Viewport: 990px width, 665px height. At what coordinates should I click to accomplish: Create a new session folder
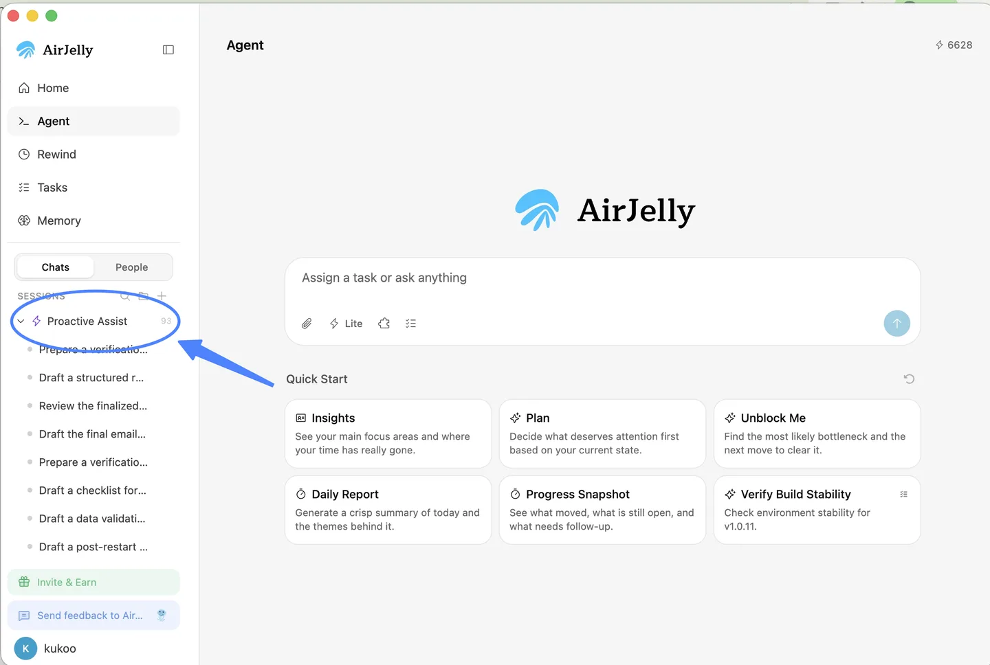[143, 296]
